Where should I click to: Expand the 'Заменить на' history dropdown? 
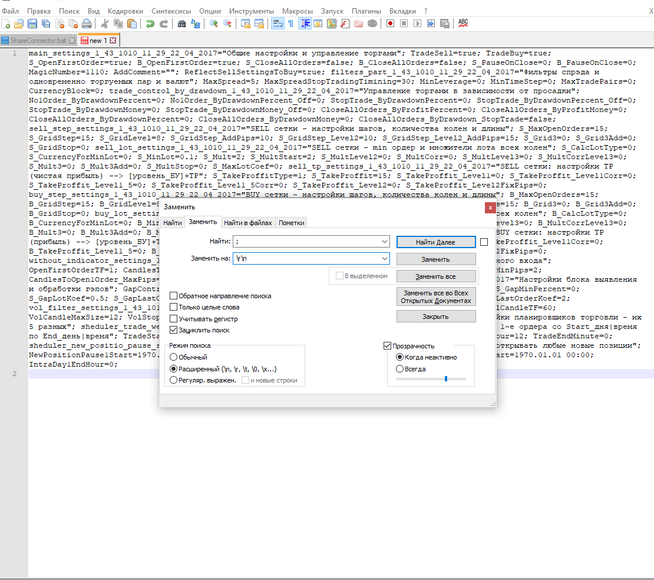(385, 259)
